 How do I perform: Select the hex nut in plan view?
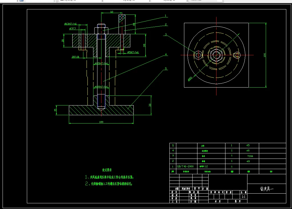(x=216, y=55)
